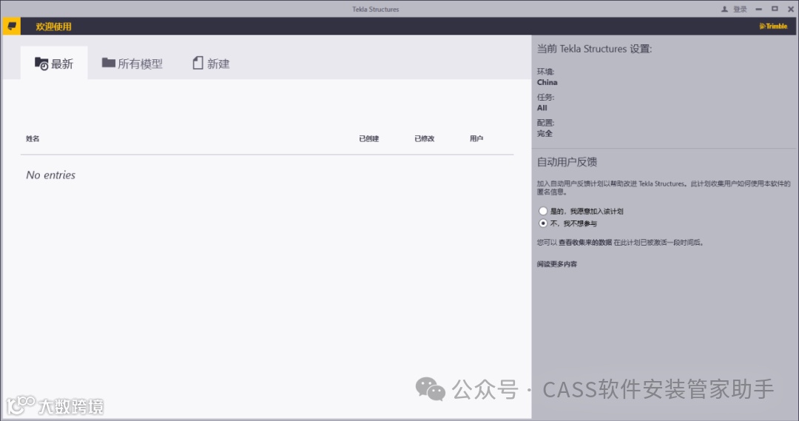Click the 自动用户反馈 heading
799x421 pixels.
[x=567, y=162]
